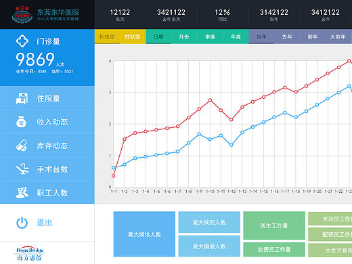Click the hospital logo emblem
Screen dimensions: 352x264
pyautogui.click(x=22, y=14)
